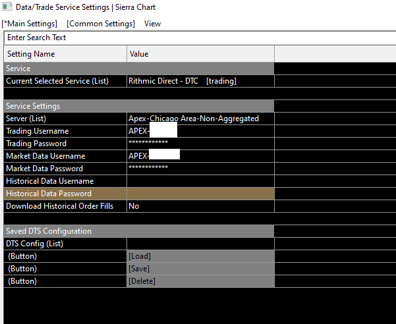Open the View menu
396x324 pixels.
tap(153, 24)
